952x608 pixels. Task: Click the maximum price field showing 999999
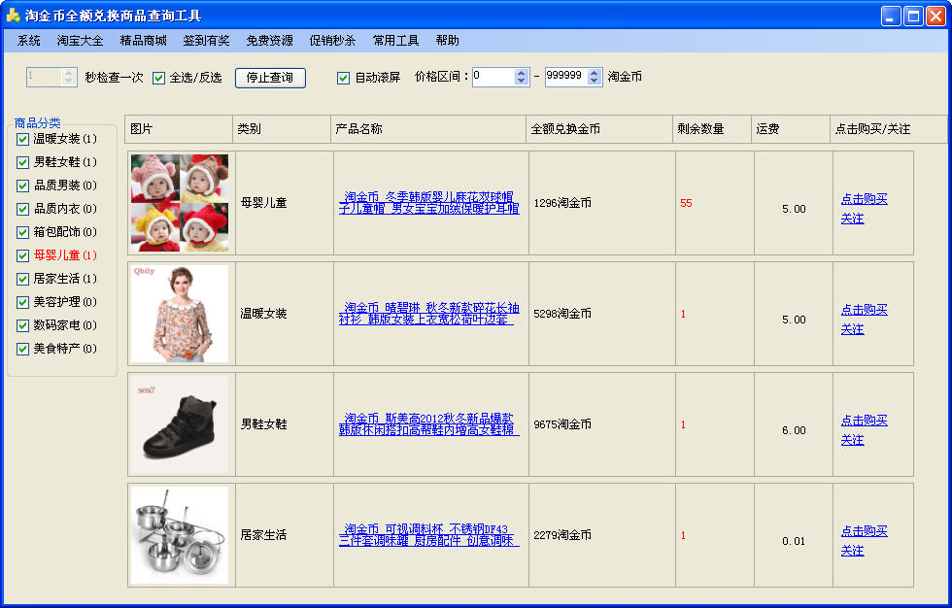coord(566,77)
